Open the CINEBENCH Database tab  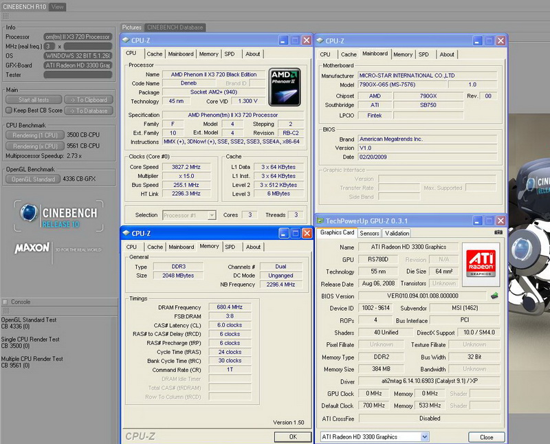(175, 27)
